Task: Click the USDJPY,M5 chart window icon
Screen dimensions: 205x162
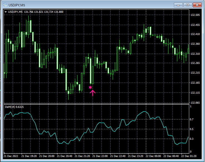Action: point(5,5)
